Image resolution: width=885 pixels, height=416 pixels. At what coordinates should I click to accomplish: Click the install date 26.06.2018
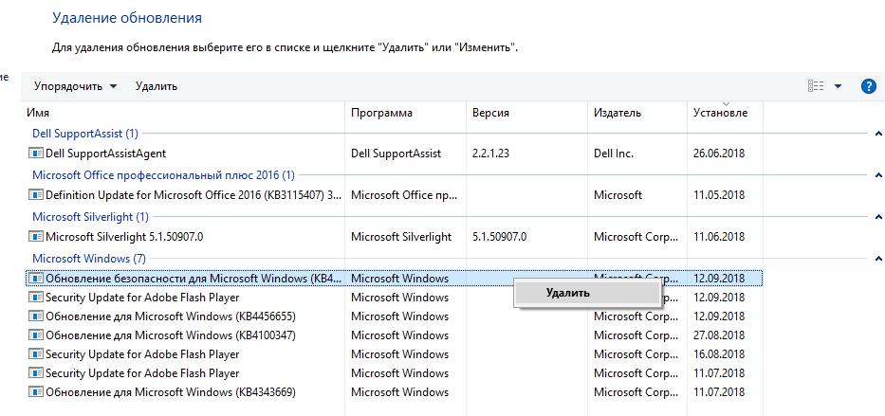(x=718, y=154)
